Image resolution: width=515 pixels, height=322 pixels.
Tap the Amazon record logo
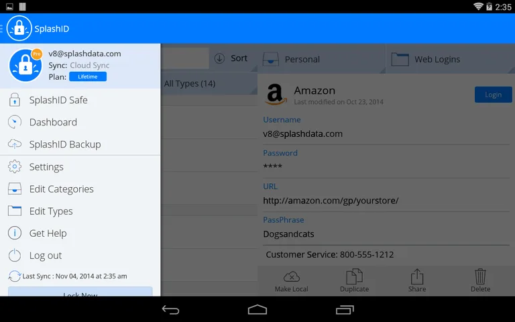pos(276,95)
